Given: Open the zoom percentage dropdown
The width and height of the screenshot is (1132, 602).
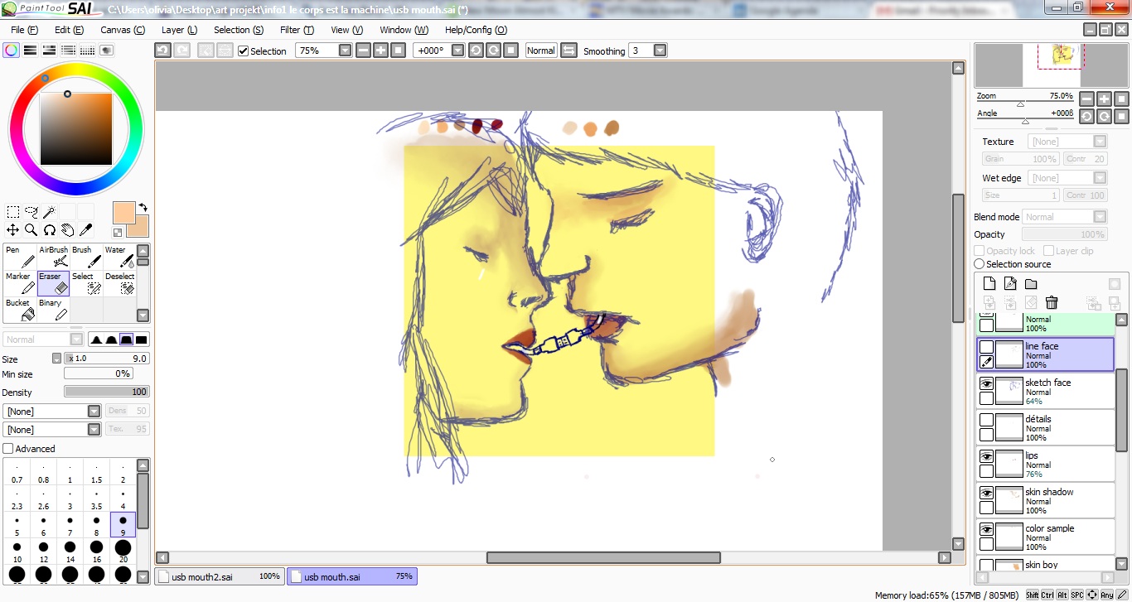Looking at the screenshot, I should [346, 51].
